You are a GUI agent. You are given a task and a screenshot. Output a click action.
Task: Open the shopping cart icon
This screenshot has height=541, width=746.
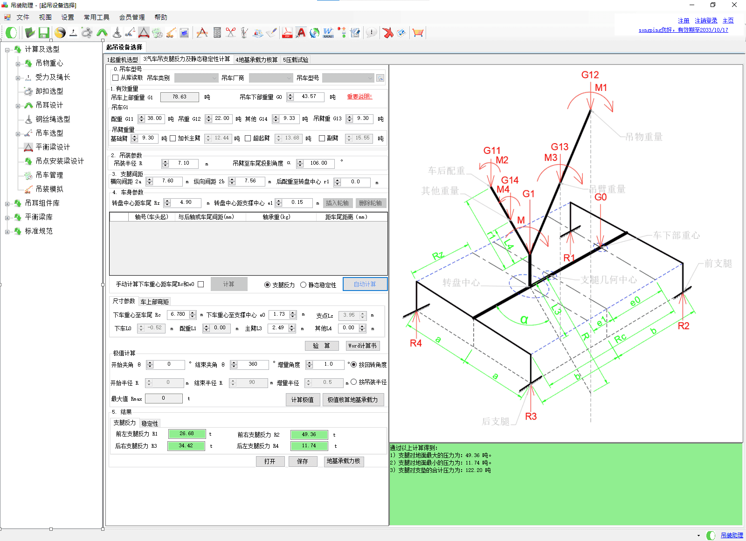pyautogui.click(x=418, y=33)
